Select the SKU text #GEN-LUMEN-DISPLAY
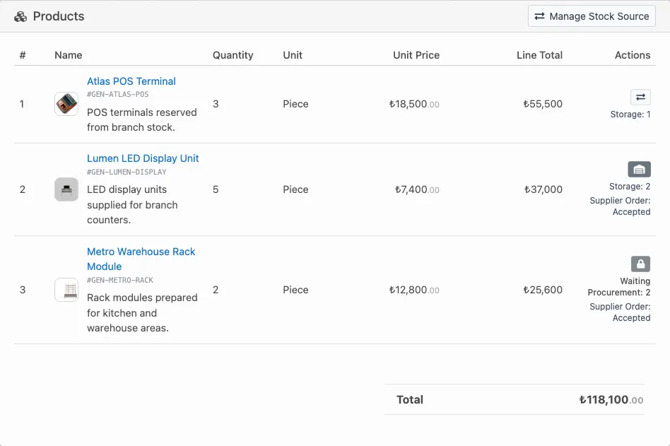The width and height of the screenshot is (670, 446). pyautogui.click(x=127, y=172)
